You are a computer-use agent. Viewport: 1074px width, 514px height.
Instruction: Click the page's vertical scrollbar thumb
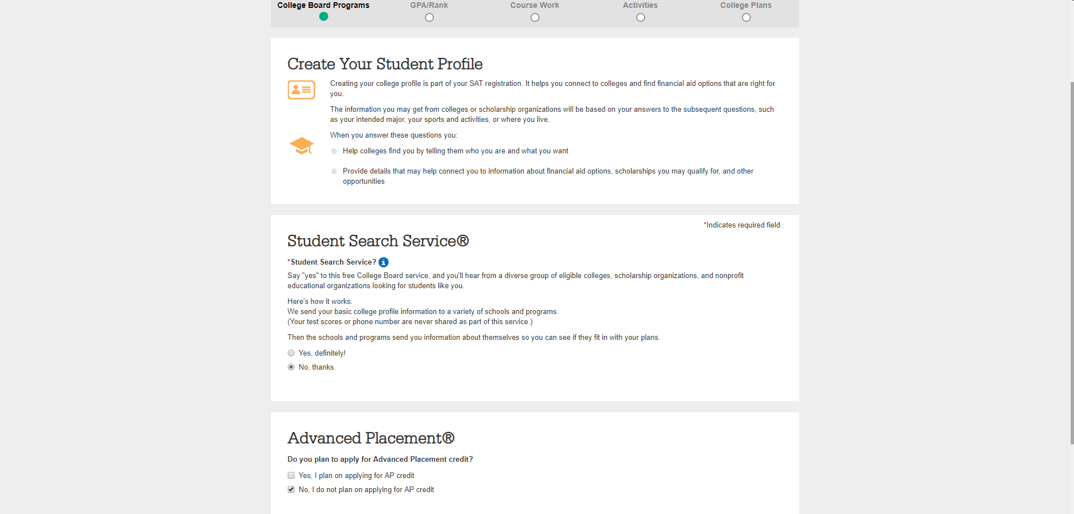click(1072, 263)
